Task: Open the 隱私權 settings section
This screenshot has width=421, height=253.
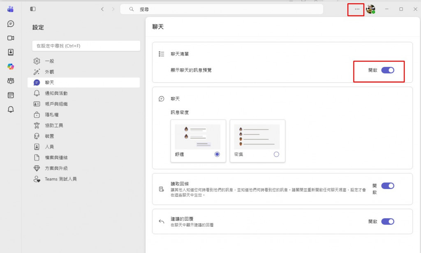Action: click(84, 114)
